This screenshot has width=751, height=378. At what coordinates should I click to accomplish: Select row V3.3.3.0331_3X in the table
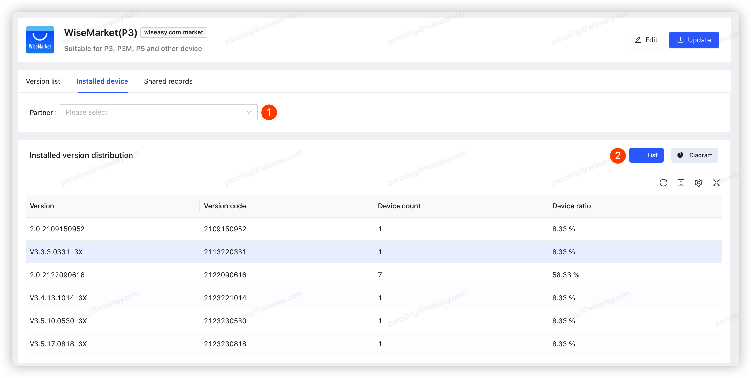[x=56, y=252]
